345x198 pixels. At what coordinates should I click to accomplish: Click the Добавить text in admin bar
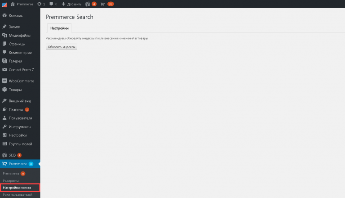74,4
